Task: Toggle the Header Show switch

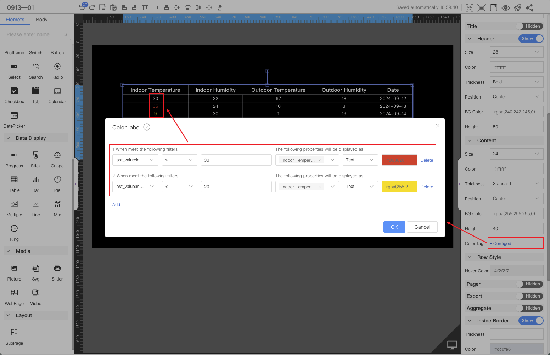Action: click(x=531, y=39)
